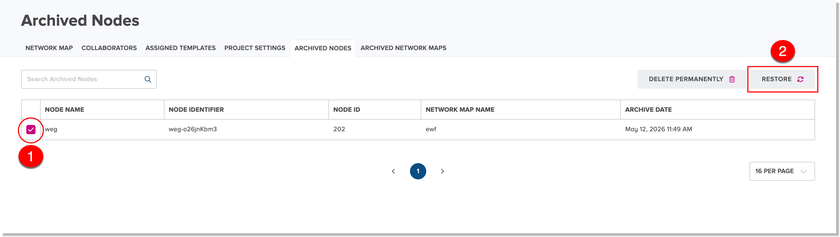Click the node name cell 'weg'
Viewport: 840px width, 237px height.
[51, 129]
